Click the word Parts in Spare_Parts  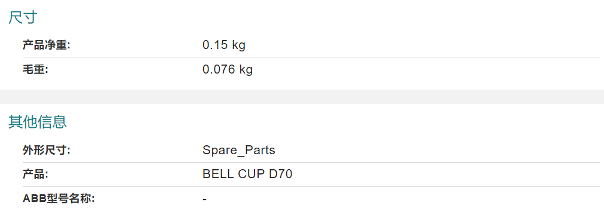(260, 150)
